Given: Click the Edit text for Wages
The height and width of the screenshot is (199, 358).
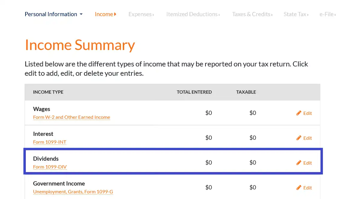Looking at the screenshot, I should (308, 113).
